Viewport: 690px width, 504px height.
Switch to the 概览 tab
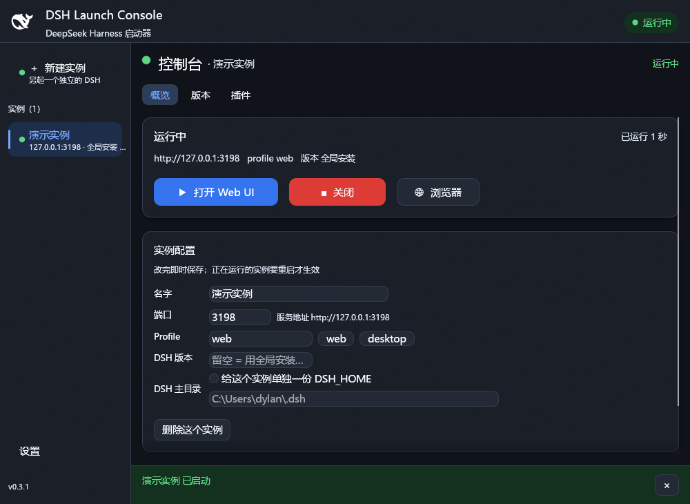pyautogui.click(x=160, y=95)
